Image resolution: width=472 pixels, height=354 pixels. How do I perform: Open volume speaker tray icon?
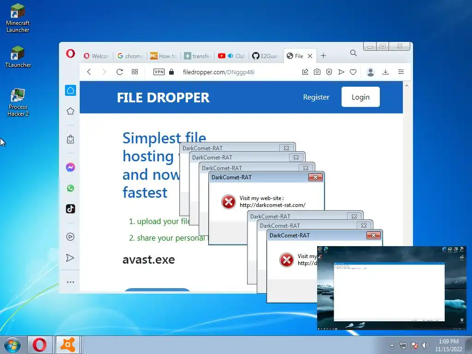[425, 345]
